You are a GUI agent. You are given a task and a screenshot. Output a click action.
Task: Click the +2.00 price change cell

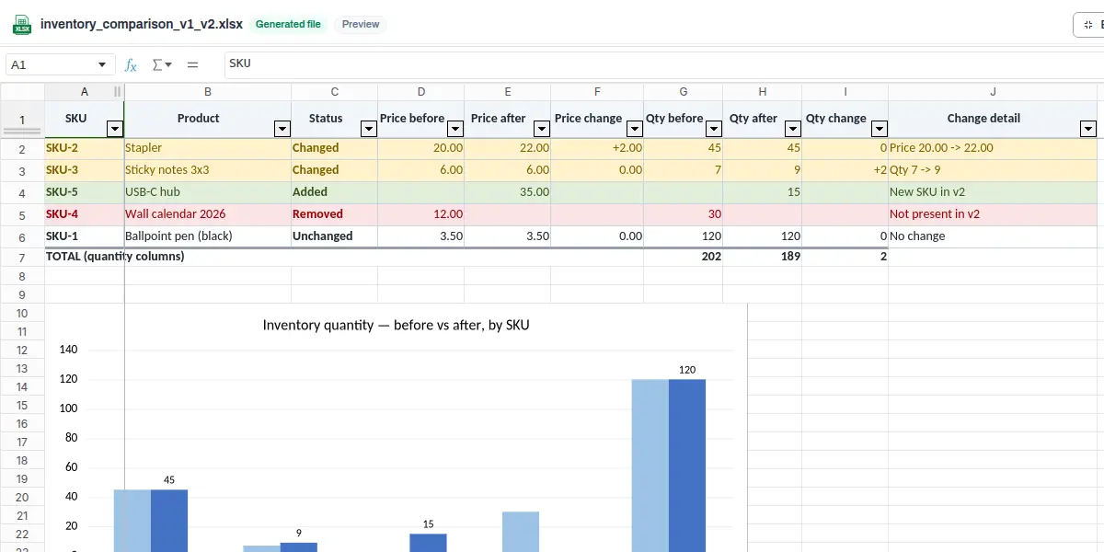coord(597,148)
